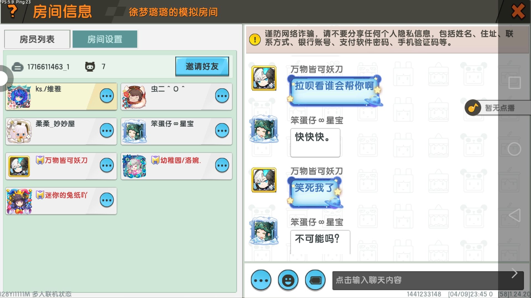531x298 pixels.
Task: Open options for 虫二＾Ｏ＾ member
Action: pos(222,96)
